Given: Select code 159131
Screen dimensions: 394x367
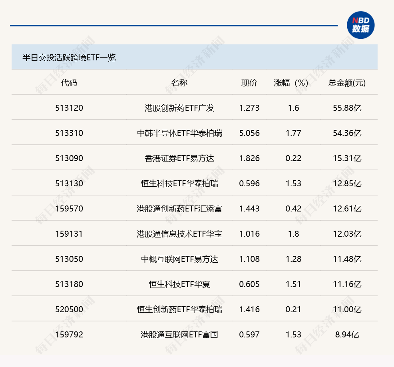Looking at the screenshot, I should click(x=69, y=234).
